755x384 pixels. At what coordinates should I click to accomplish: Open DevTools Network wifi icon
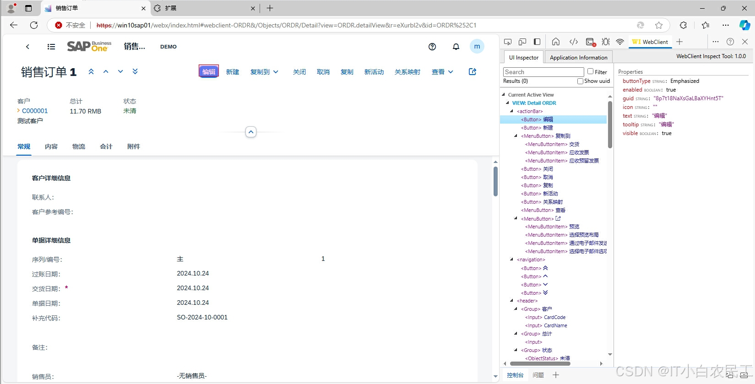click(x=620, y=42)
